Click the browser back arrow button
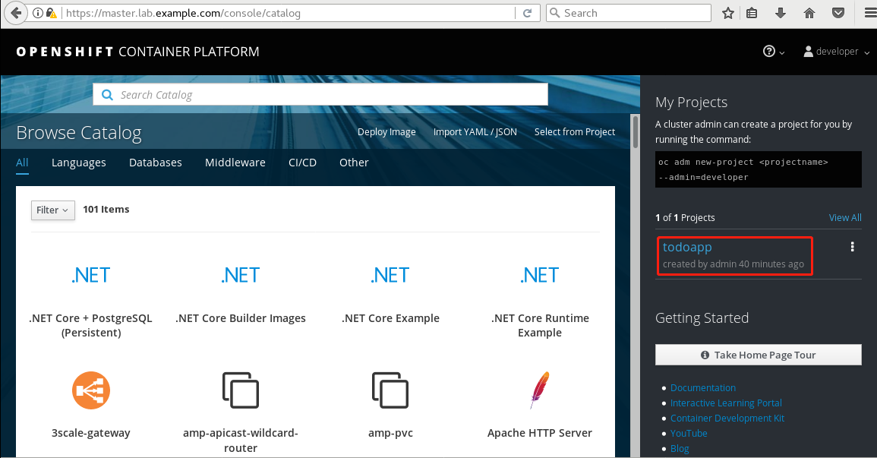Screen dimensions: 877x458 coord(16,13)
